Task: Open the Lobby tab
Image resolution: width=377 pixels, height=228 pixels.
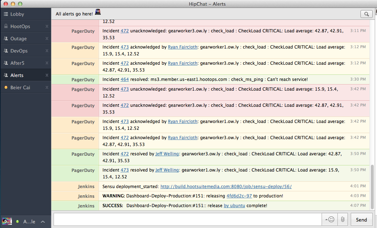Action: tap(26, 14)
